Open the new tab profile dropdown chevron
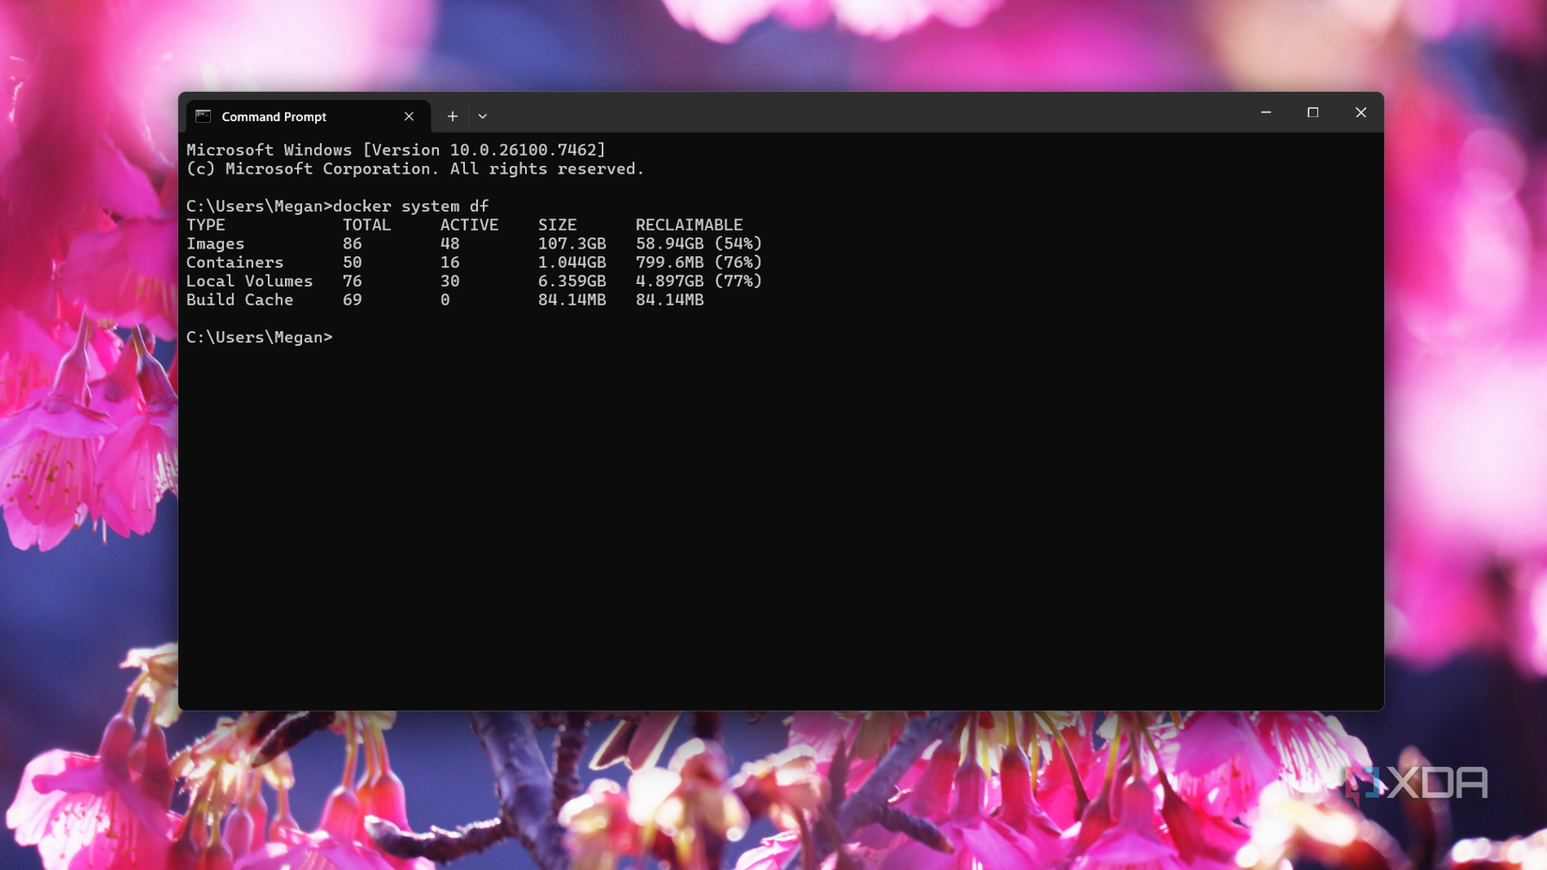This screenshot has width=1547, height=870. (x=482, y=115)
